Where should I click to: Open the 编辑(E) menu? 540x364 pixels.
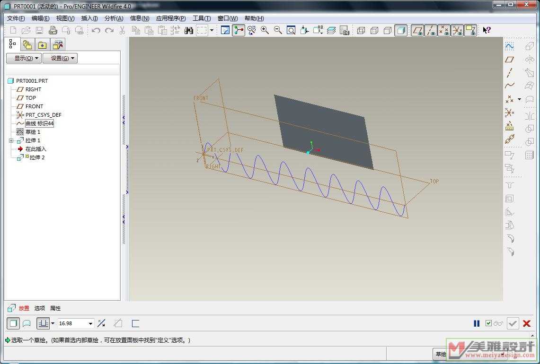[x=40, y=18]
